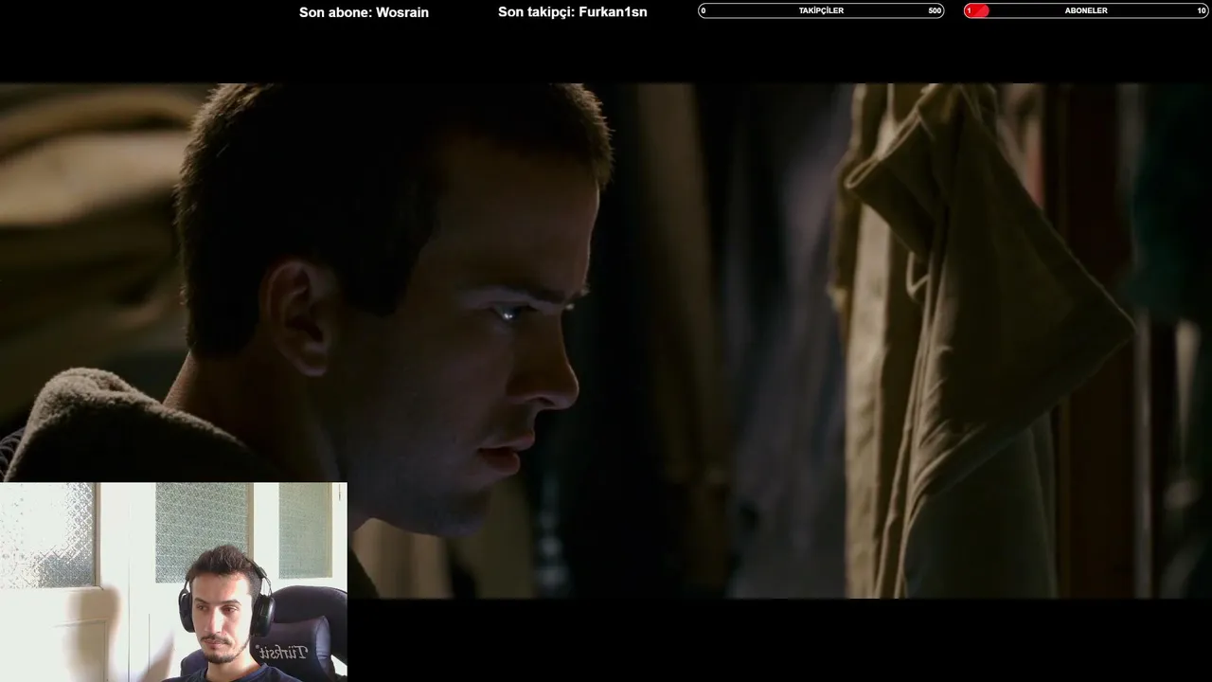Click the "Son takipçi: Furkan1sn" label
This screenshot has width=1212, height=682.
pos(573,12)
